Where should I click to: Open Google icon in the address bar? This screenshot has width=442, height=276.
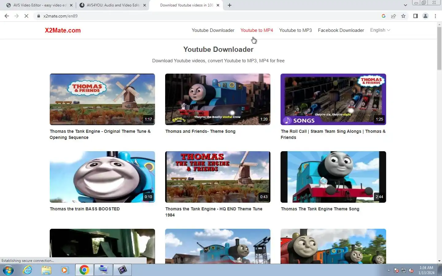(384, 16)
